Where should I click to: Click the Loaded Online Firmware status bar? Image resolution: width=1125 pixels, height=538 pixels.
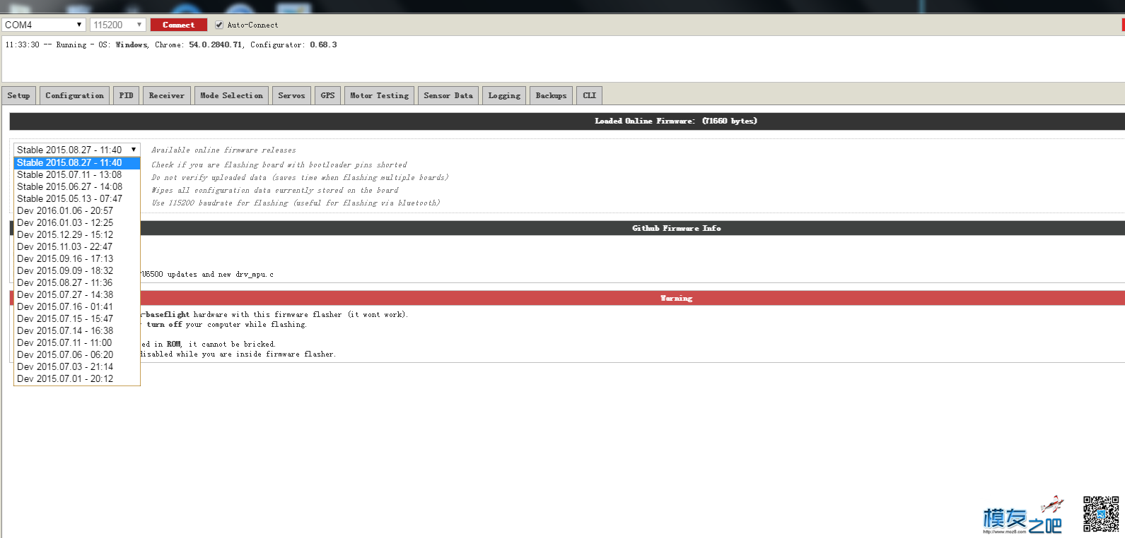567,121
